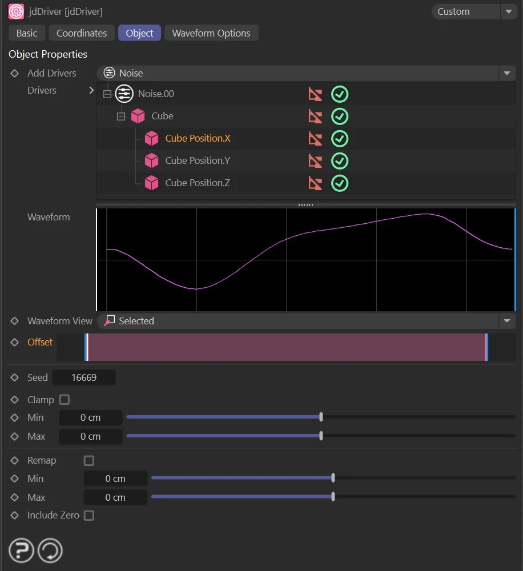Click the keyframe diamond next to Seed

pyautogui.click(x=15, y=377)
